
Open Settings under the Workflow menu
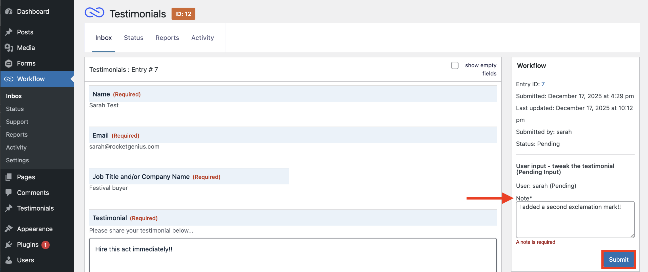[x=17, y=160]
